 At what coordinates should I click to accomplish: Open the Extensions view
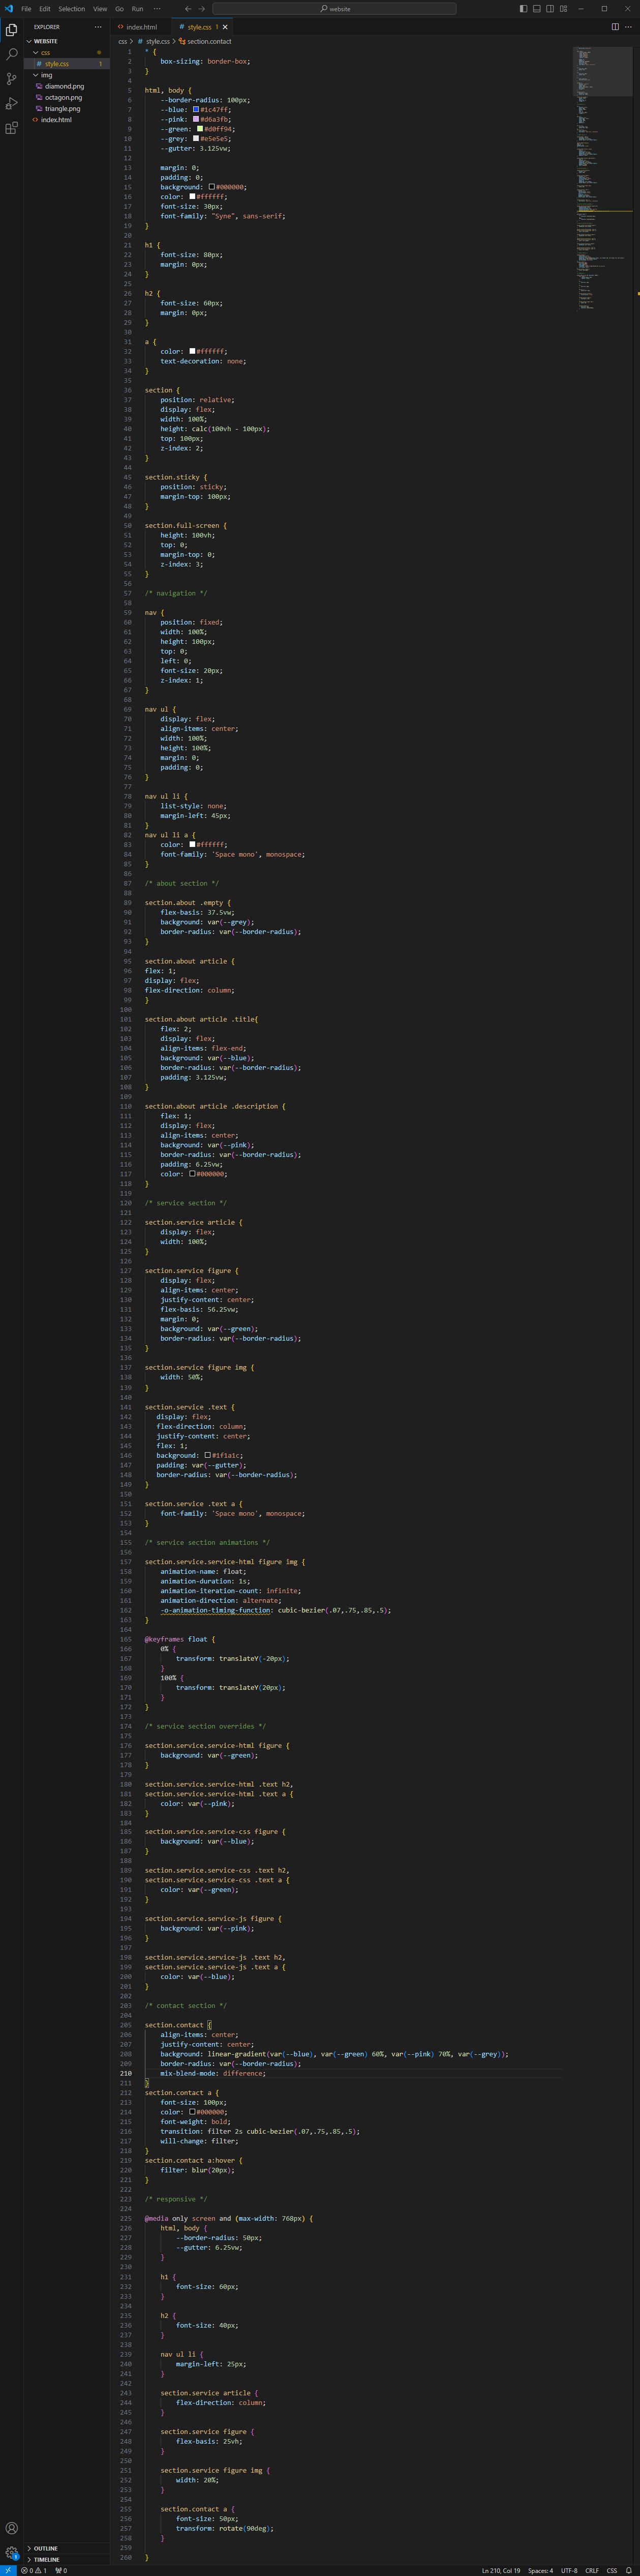(x=12, y=128)
